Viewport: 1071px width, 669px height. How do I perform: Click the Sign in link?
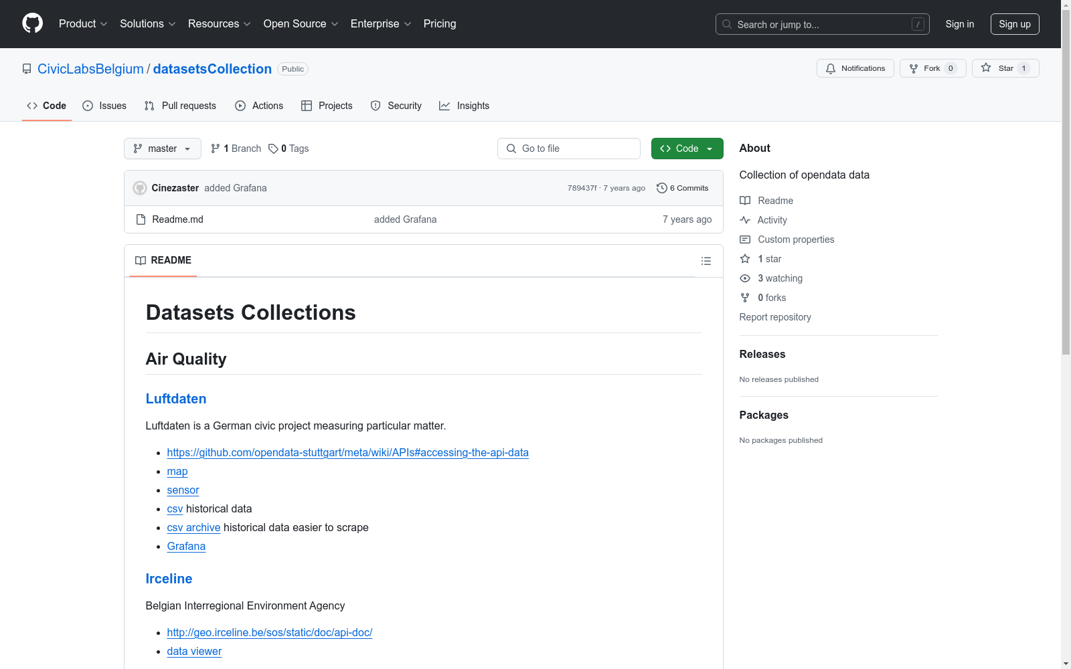tap(960, 24)
